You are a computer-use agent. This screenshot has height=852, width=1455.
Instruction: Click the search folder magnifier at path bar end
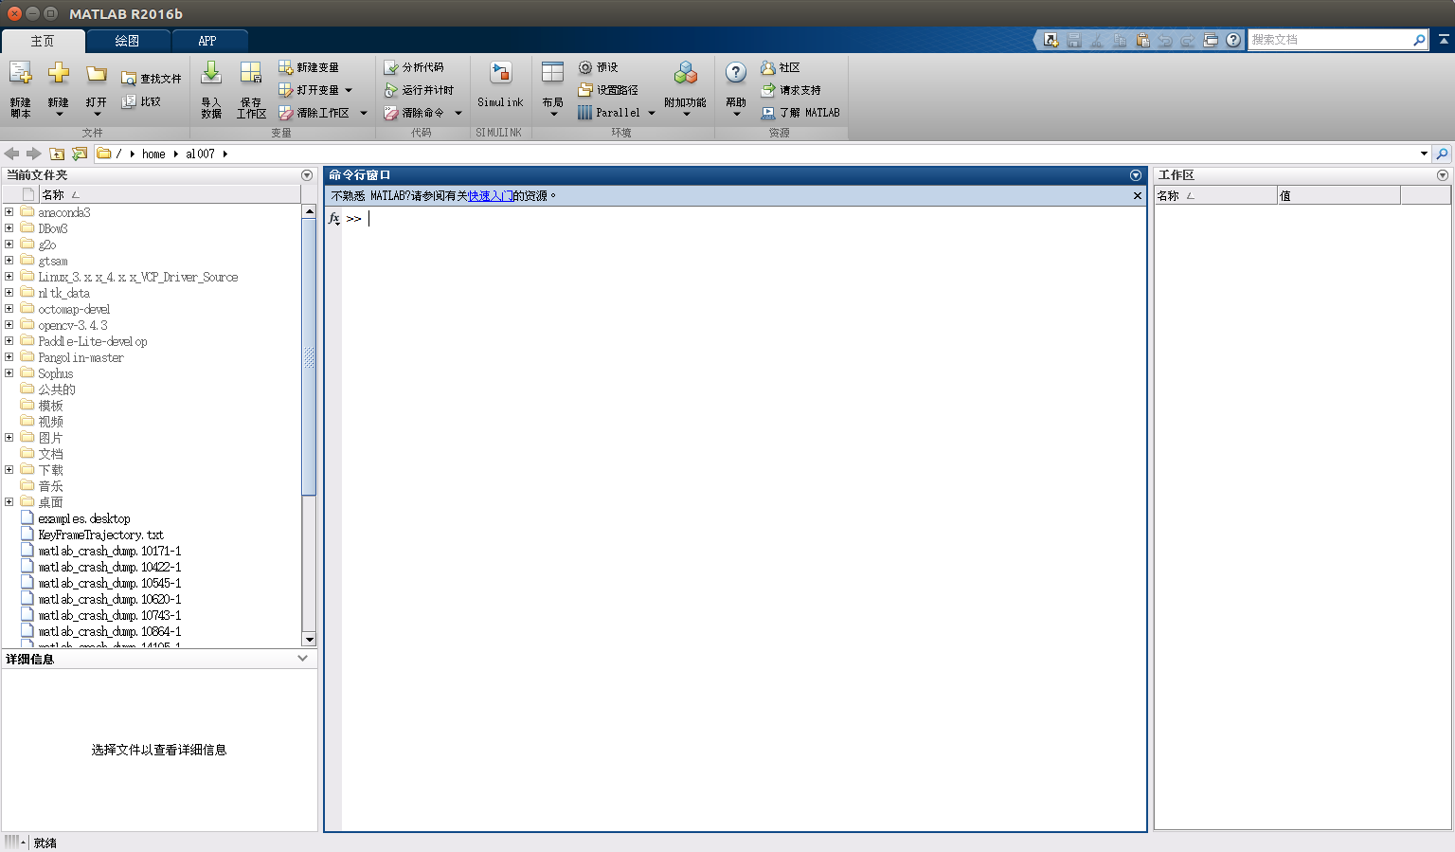tap(1442, 154)
